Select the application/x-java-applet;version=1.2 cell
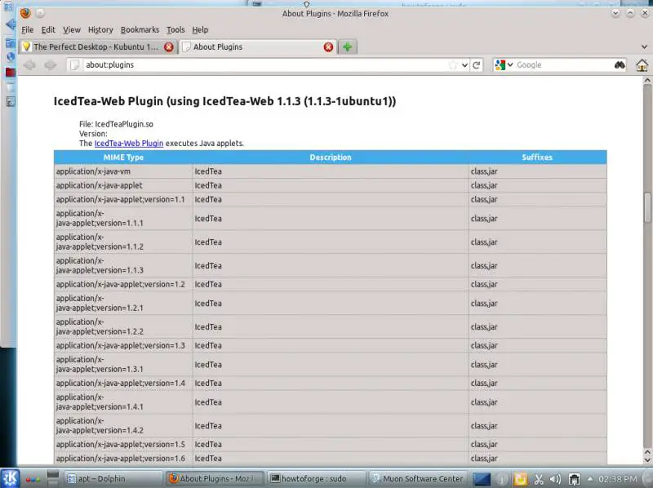 [123, 284]
